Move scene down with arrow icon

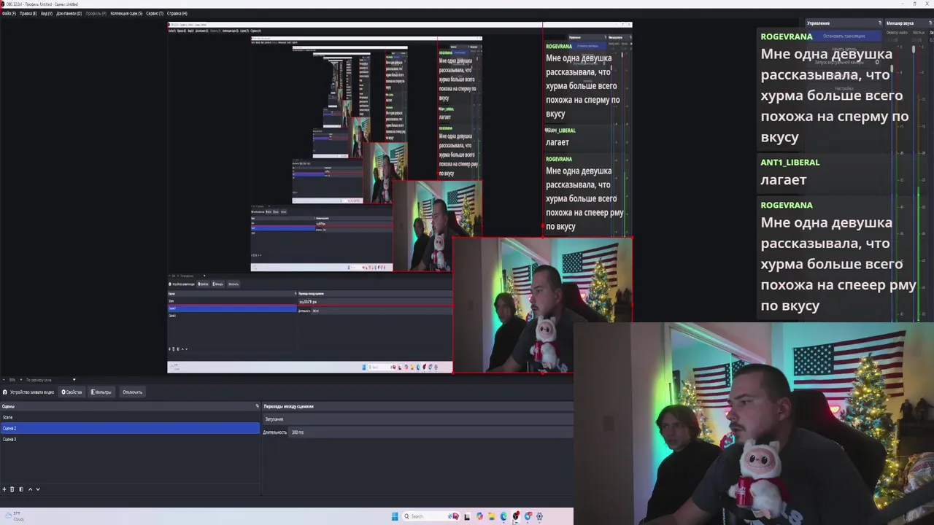(x=38, y=489)
